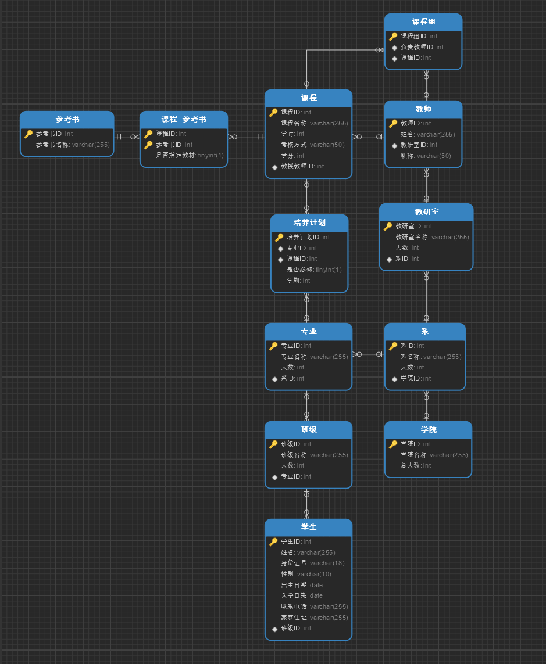Screen dimensions: 546x664
Task: Click the key icon next to 课程组ID
Action: [393, 37]
